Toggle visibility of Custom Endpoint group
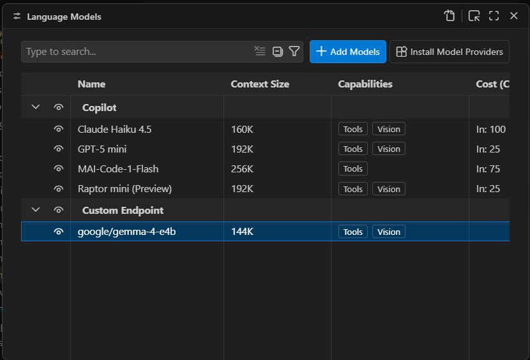The width and height of the screenshot is (530, 360). tap(59, 210)
